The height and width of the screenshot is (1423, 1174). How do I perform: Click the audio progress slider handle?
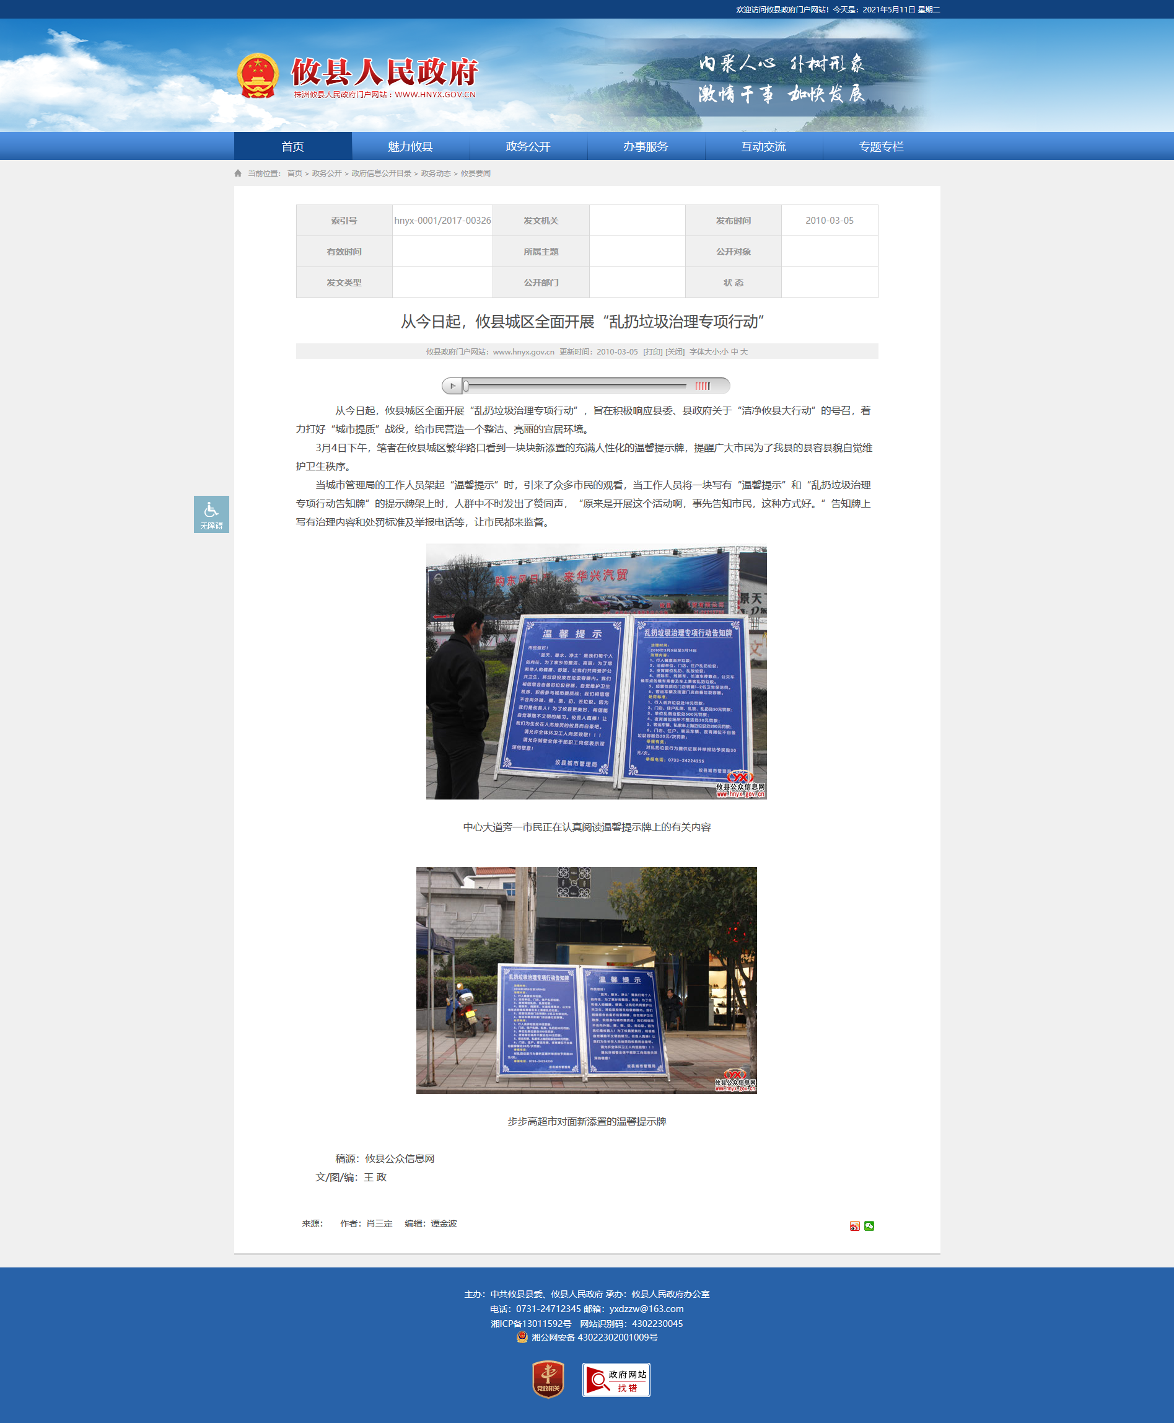[466, 385]
